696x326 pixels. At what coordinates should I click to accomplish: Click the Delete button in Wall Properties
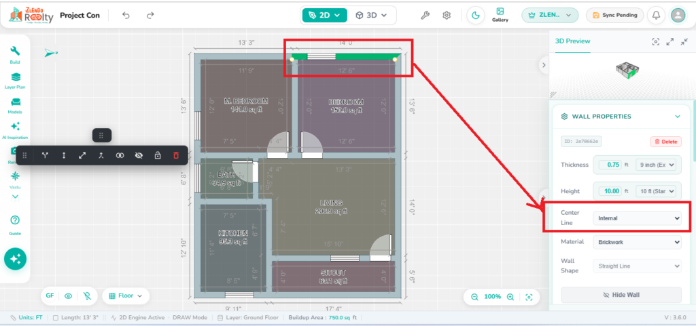point(666,142)
